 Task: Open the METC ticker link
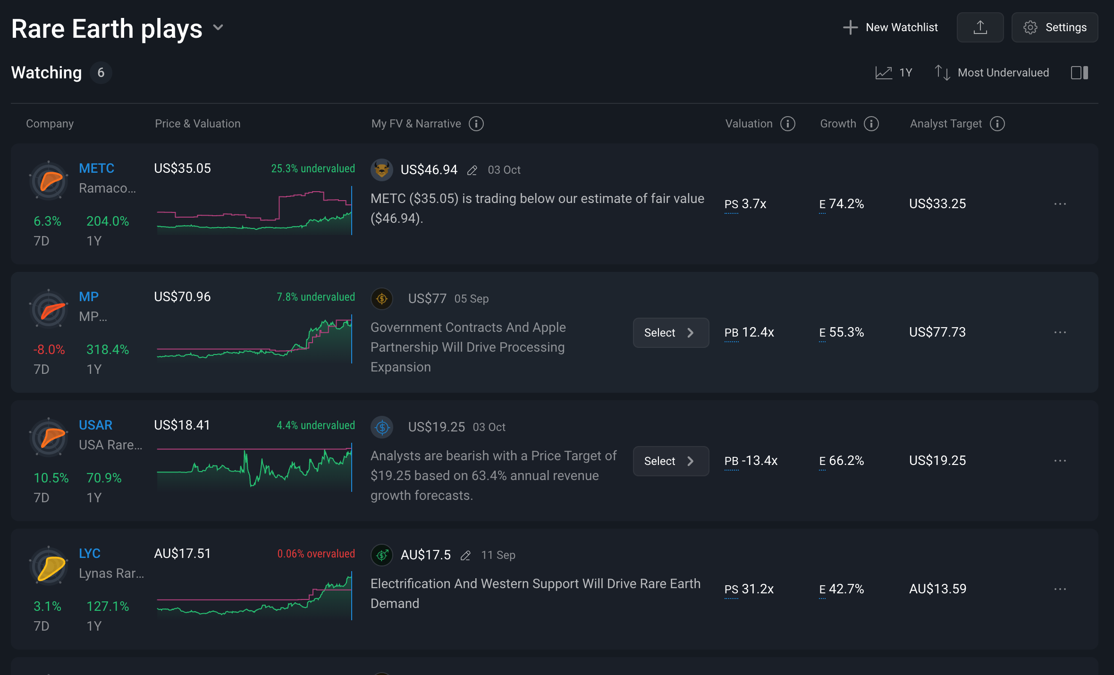coord(96,169)
